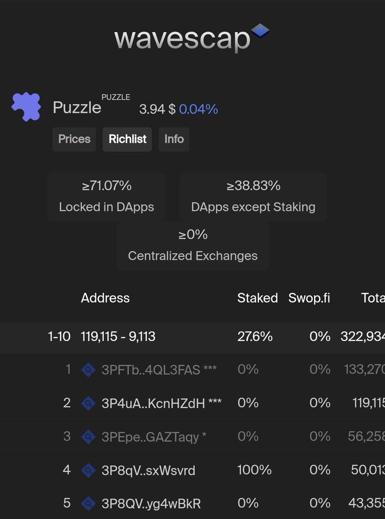Click the 3.94 $ price value
This screenshot has height=519, width=385.
click(157, 109)
